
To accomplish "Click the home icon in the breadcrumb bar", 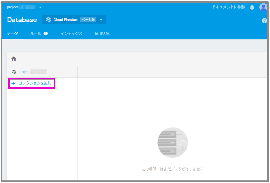I will point(14,58).
